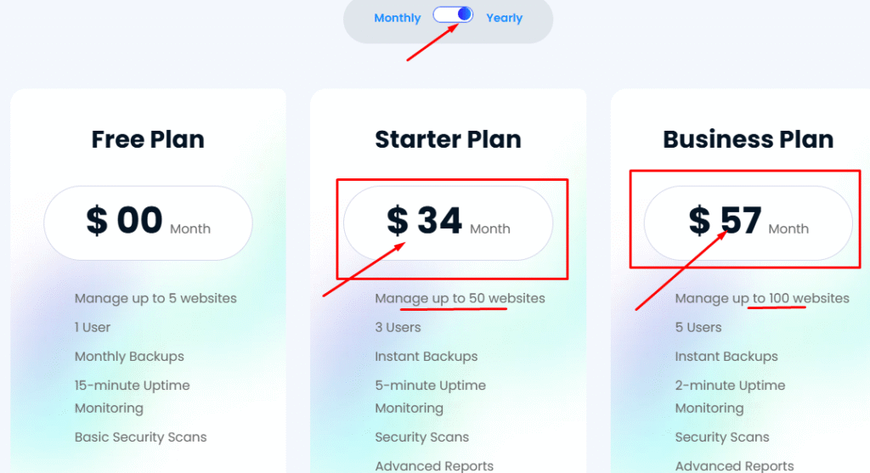Click the '1 User' feature line
This screenshot has height=473, width=870.
92,327
